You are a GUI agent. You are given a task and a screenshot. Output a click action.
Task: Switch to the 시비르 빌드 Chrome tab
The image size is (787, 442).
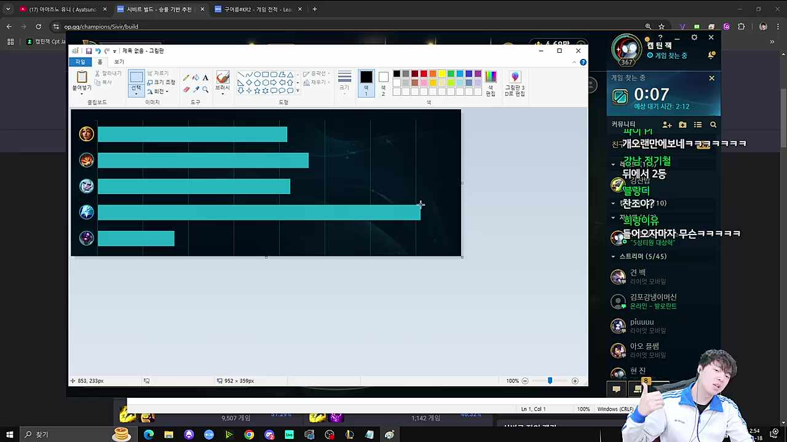pyautogui.click(x=159, y=9)
